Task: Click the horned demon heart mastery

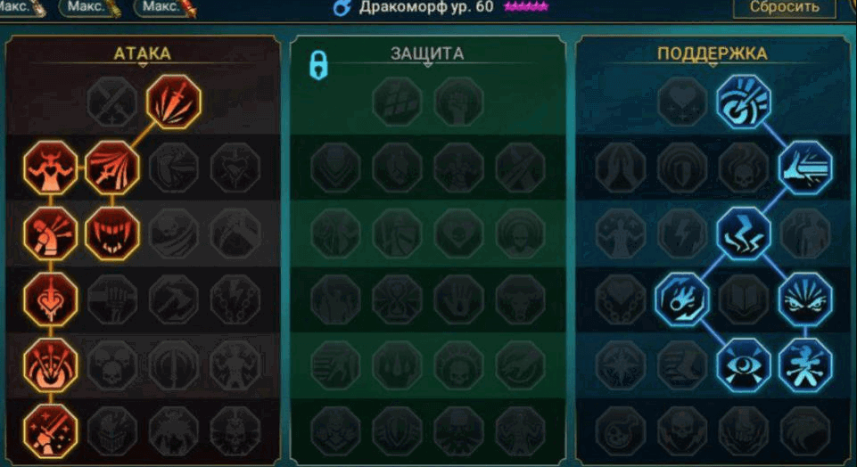Action: coord(50,168)
